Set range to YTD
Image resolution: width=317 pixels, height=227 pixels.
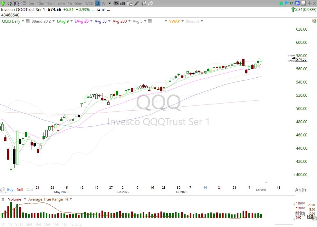(x=19, y=224)
